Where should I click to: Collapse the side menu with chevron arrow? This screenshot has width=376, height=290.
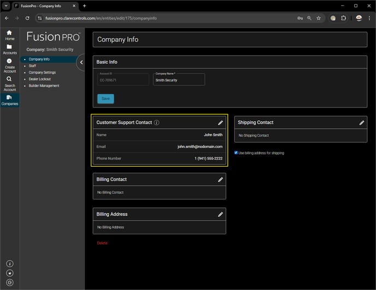pyautogui.click(x=81, y=62)
